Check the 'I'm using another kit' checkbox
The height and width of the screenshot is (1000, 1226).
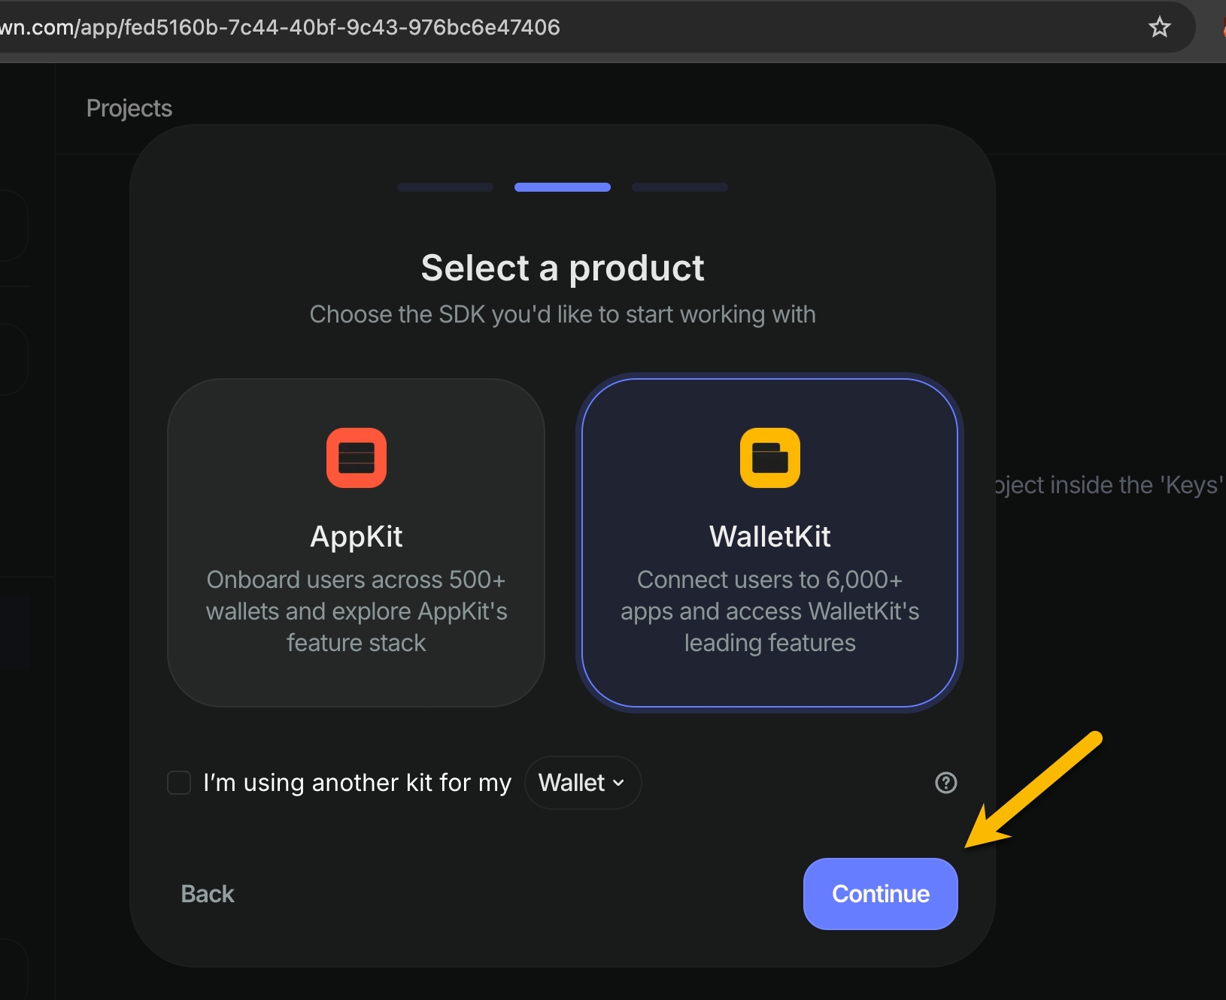click(179, 783)
